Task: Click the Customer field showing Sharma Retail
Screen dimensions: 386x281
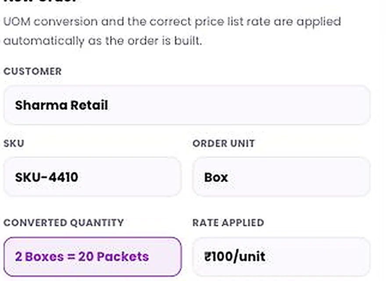Action: [x=187, y=105]
